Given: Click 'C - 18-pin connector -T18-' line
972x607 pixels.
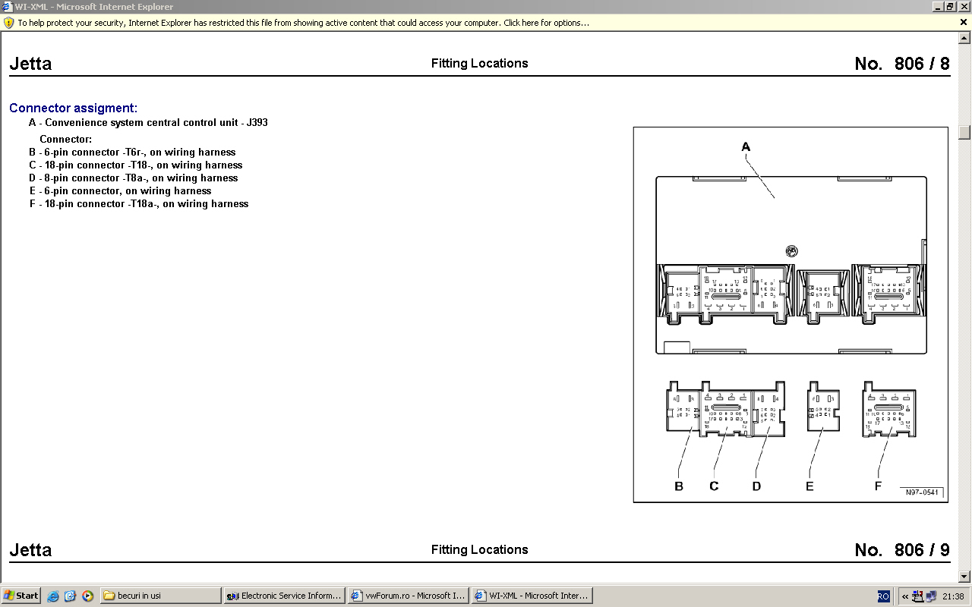Looking at the screenshot, I should click(x=136, y=165).
